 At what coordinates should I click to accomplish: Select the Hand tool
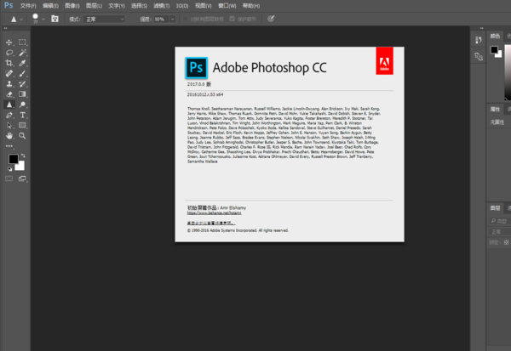point(9,136)
